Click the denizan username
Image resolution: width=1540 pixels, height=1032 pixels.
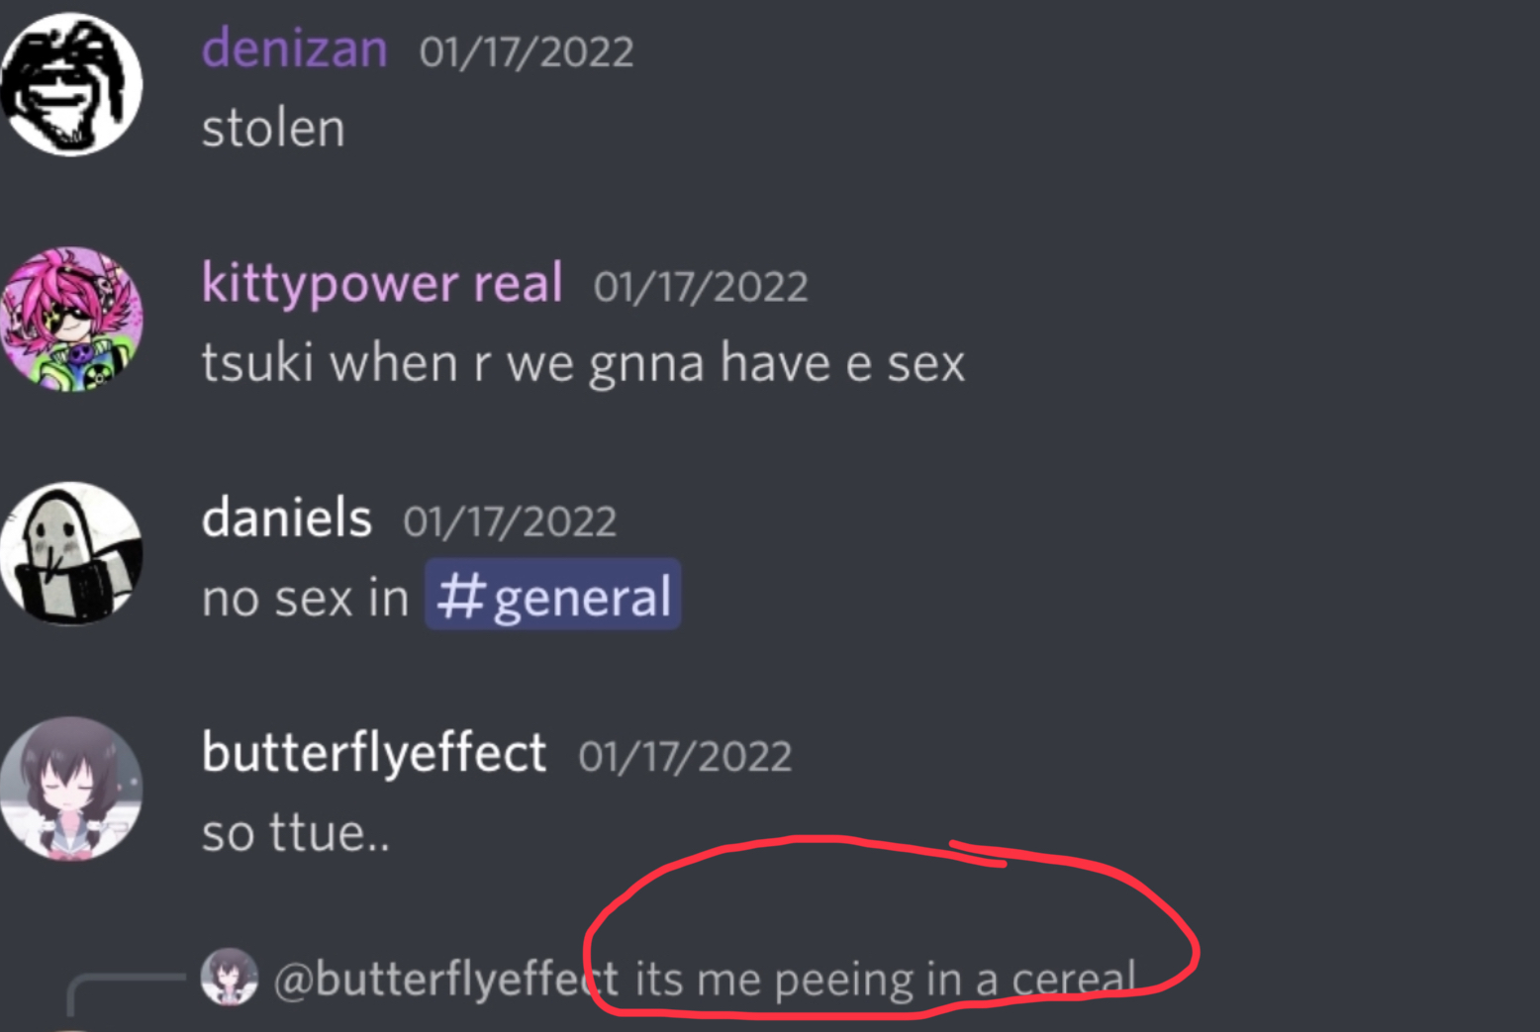click(x=295, y=48)
